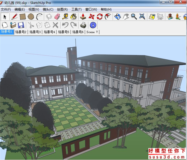The height and width of the screenshot is (160, 187).
Task: Click the Copy icon
Action: [x=39, y=25]
